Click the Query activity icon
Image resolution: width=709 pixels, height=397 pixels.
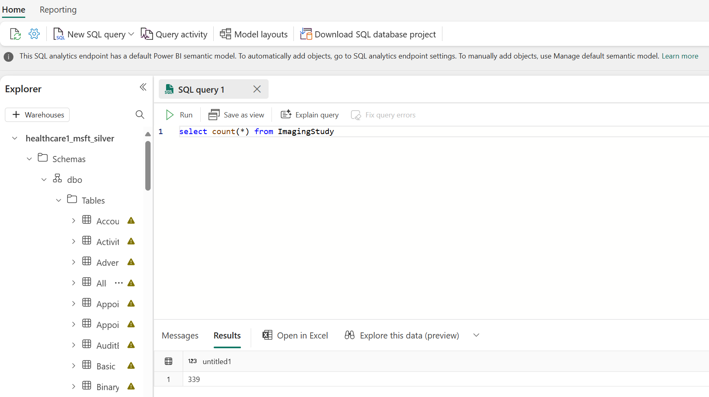click(x=147, y=34)
